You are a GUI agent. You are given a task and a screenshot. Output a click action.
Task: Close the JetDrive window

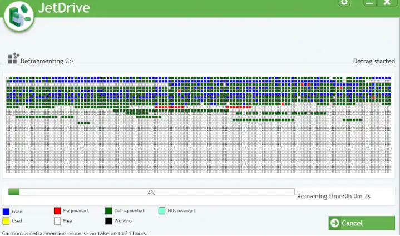[x=388, y=3]
